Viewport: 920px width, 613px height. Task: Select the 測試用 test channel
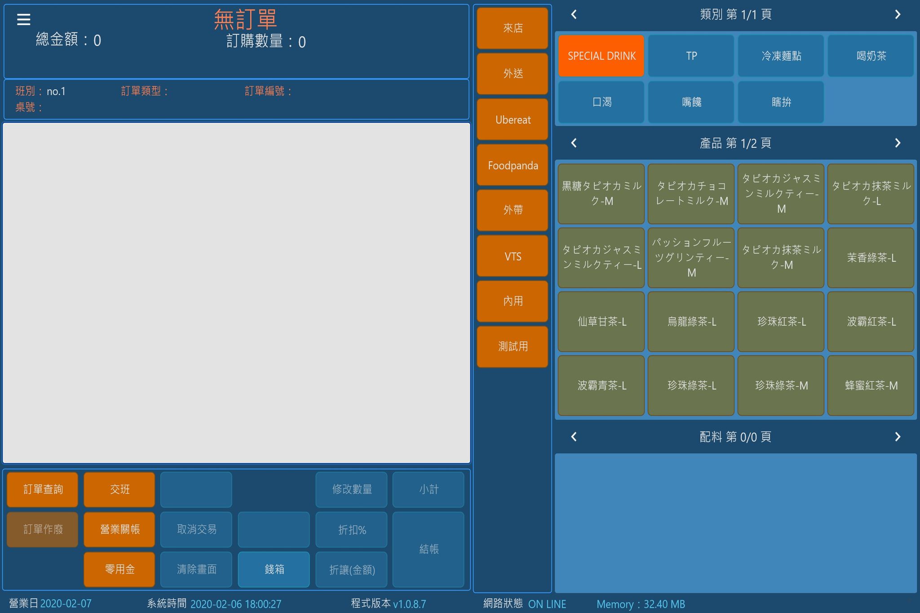(x=512, y=346)
